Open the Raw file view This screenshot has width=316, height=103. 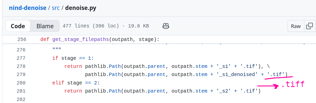[296, 26]
